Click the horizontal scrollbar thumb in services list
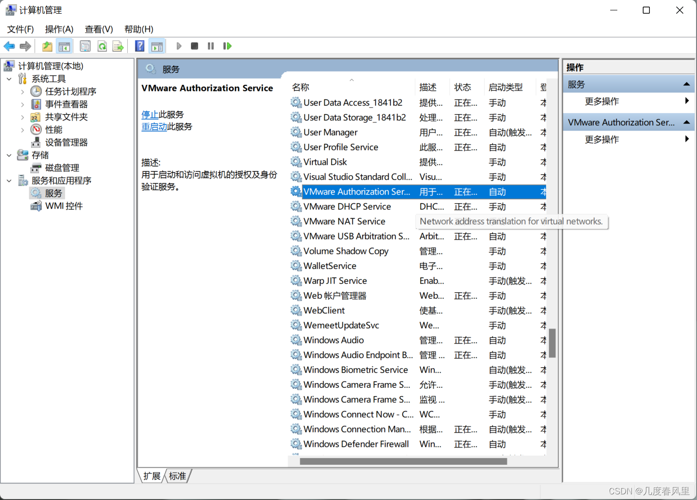Image resolution: width=697 pixels, height=500 pixels. click(403, 461)
